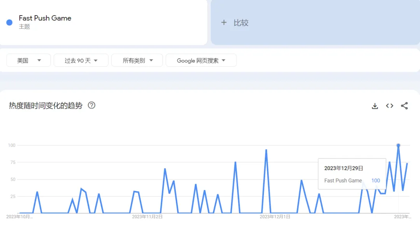Click the 主题 label under Fast Push Game
Screen dimensions: 420x237
(x=24, y=27)
